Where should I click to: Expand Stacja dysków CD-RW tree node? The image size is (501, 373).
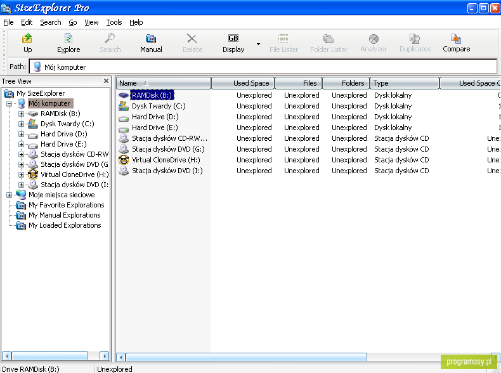pyautogui.click(x=21, y=154)
